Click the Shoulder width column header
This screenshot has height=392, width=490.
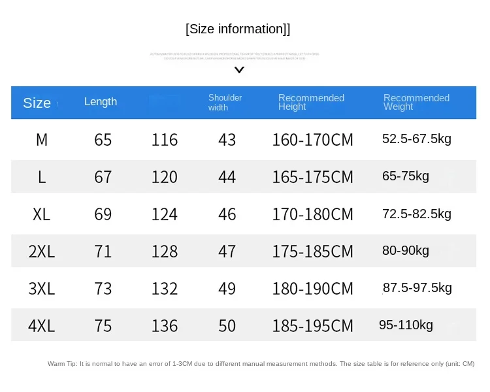coord(225,103)
